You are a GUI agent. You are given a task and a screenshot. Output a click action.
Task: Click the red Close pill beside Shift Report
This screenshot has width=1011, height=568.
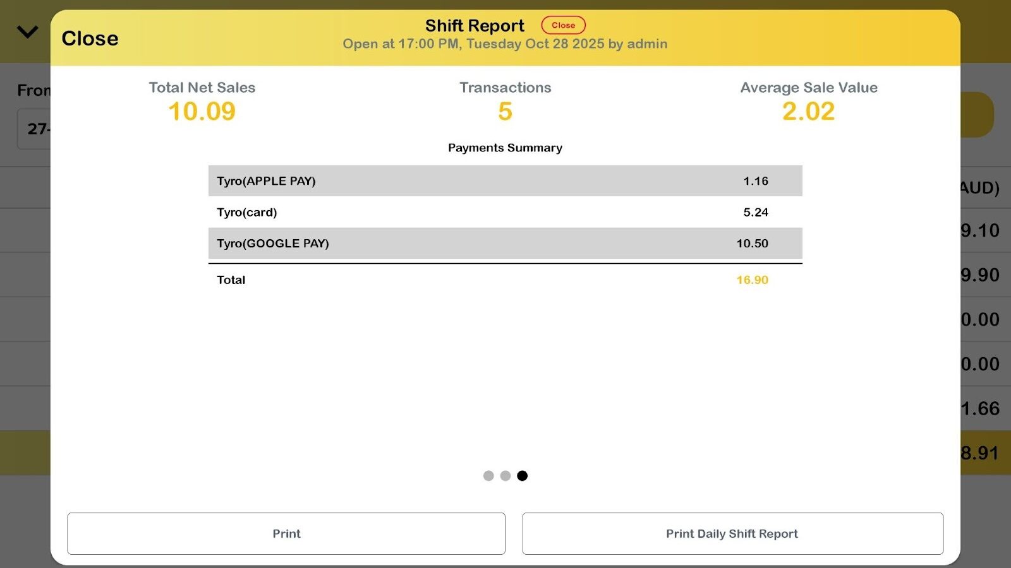[x=563, y=25]
